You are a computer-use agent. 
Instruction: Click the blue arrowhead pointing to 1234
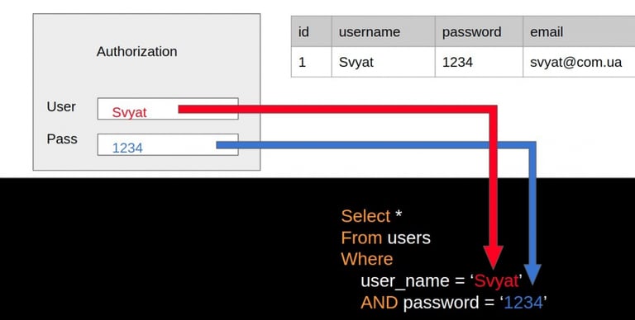pyautogui.click(x=532, y=275)
